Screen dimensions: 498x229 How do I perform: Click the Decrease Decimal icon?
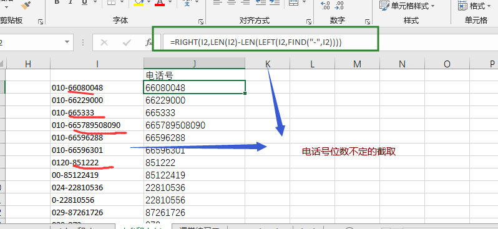339,6
